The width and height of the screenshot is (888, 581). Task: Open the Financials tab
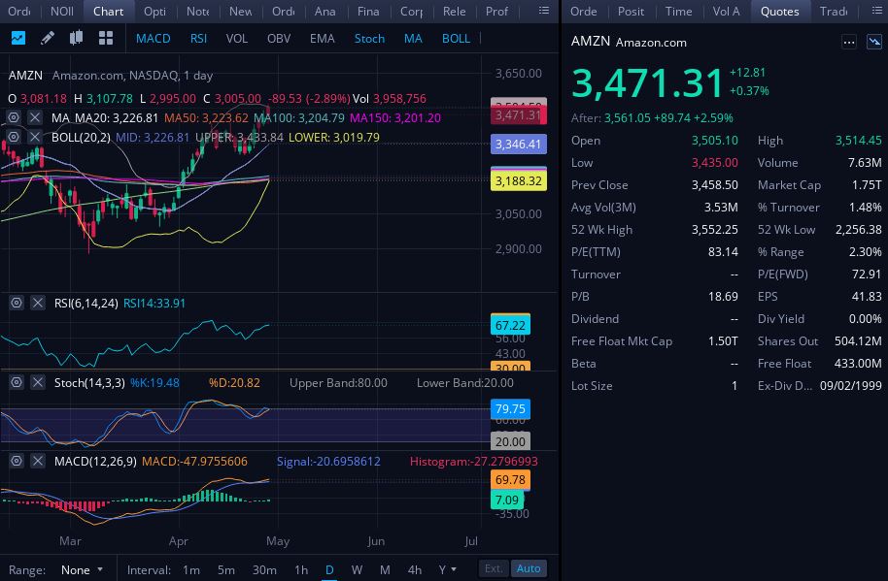coord(368,12)
